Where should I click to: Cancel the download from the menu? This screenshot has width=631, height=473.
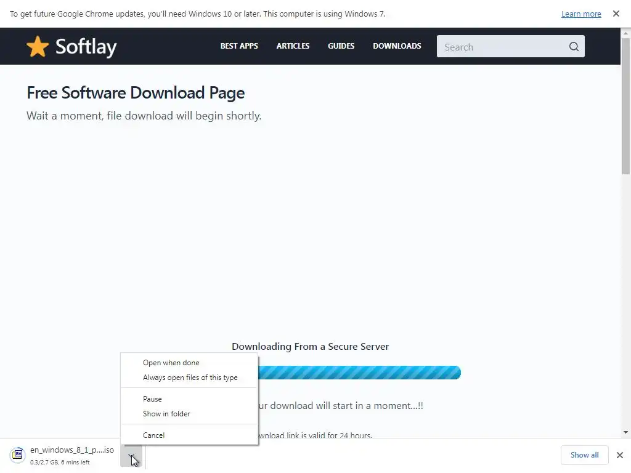(189, 435)
